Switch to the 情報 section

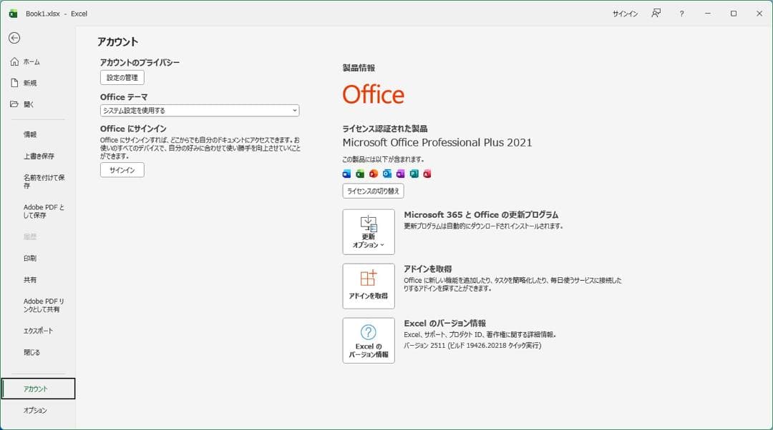31,134
